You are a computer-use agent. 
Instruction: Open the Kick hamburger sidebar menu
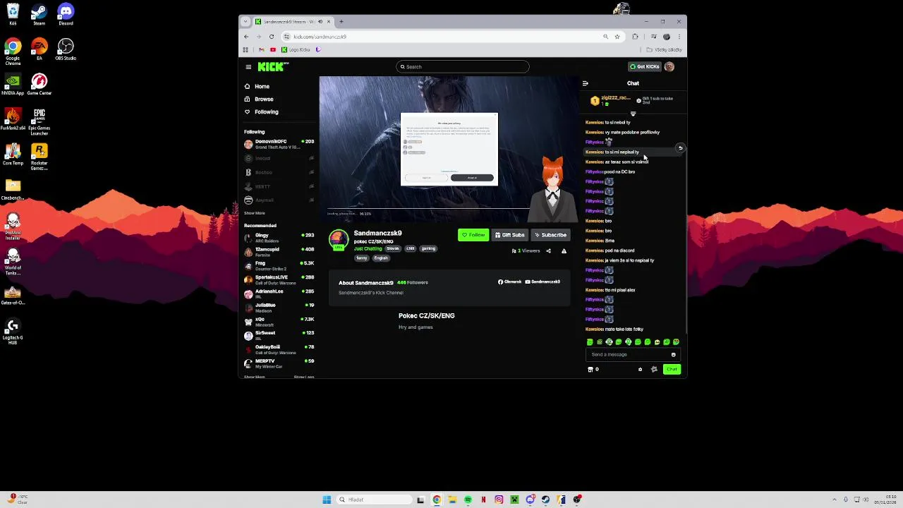coord(248,67)
